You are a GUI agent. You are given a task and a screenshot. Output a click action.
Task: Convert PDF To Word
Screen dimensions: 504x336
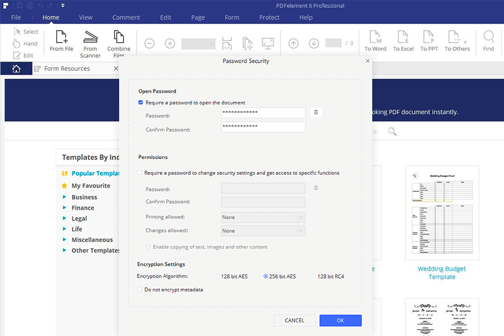(x=375, y=41)
